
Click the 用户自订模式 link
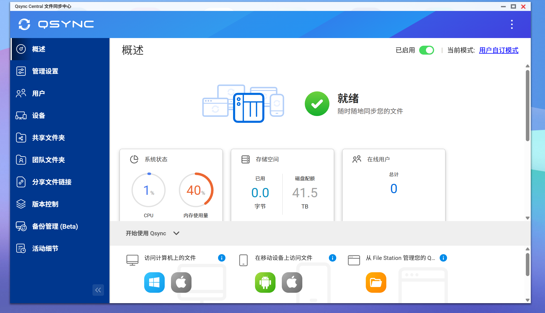tap(498, 50)
